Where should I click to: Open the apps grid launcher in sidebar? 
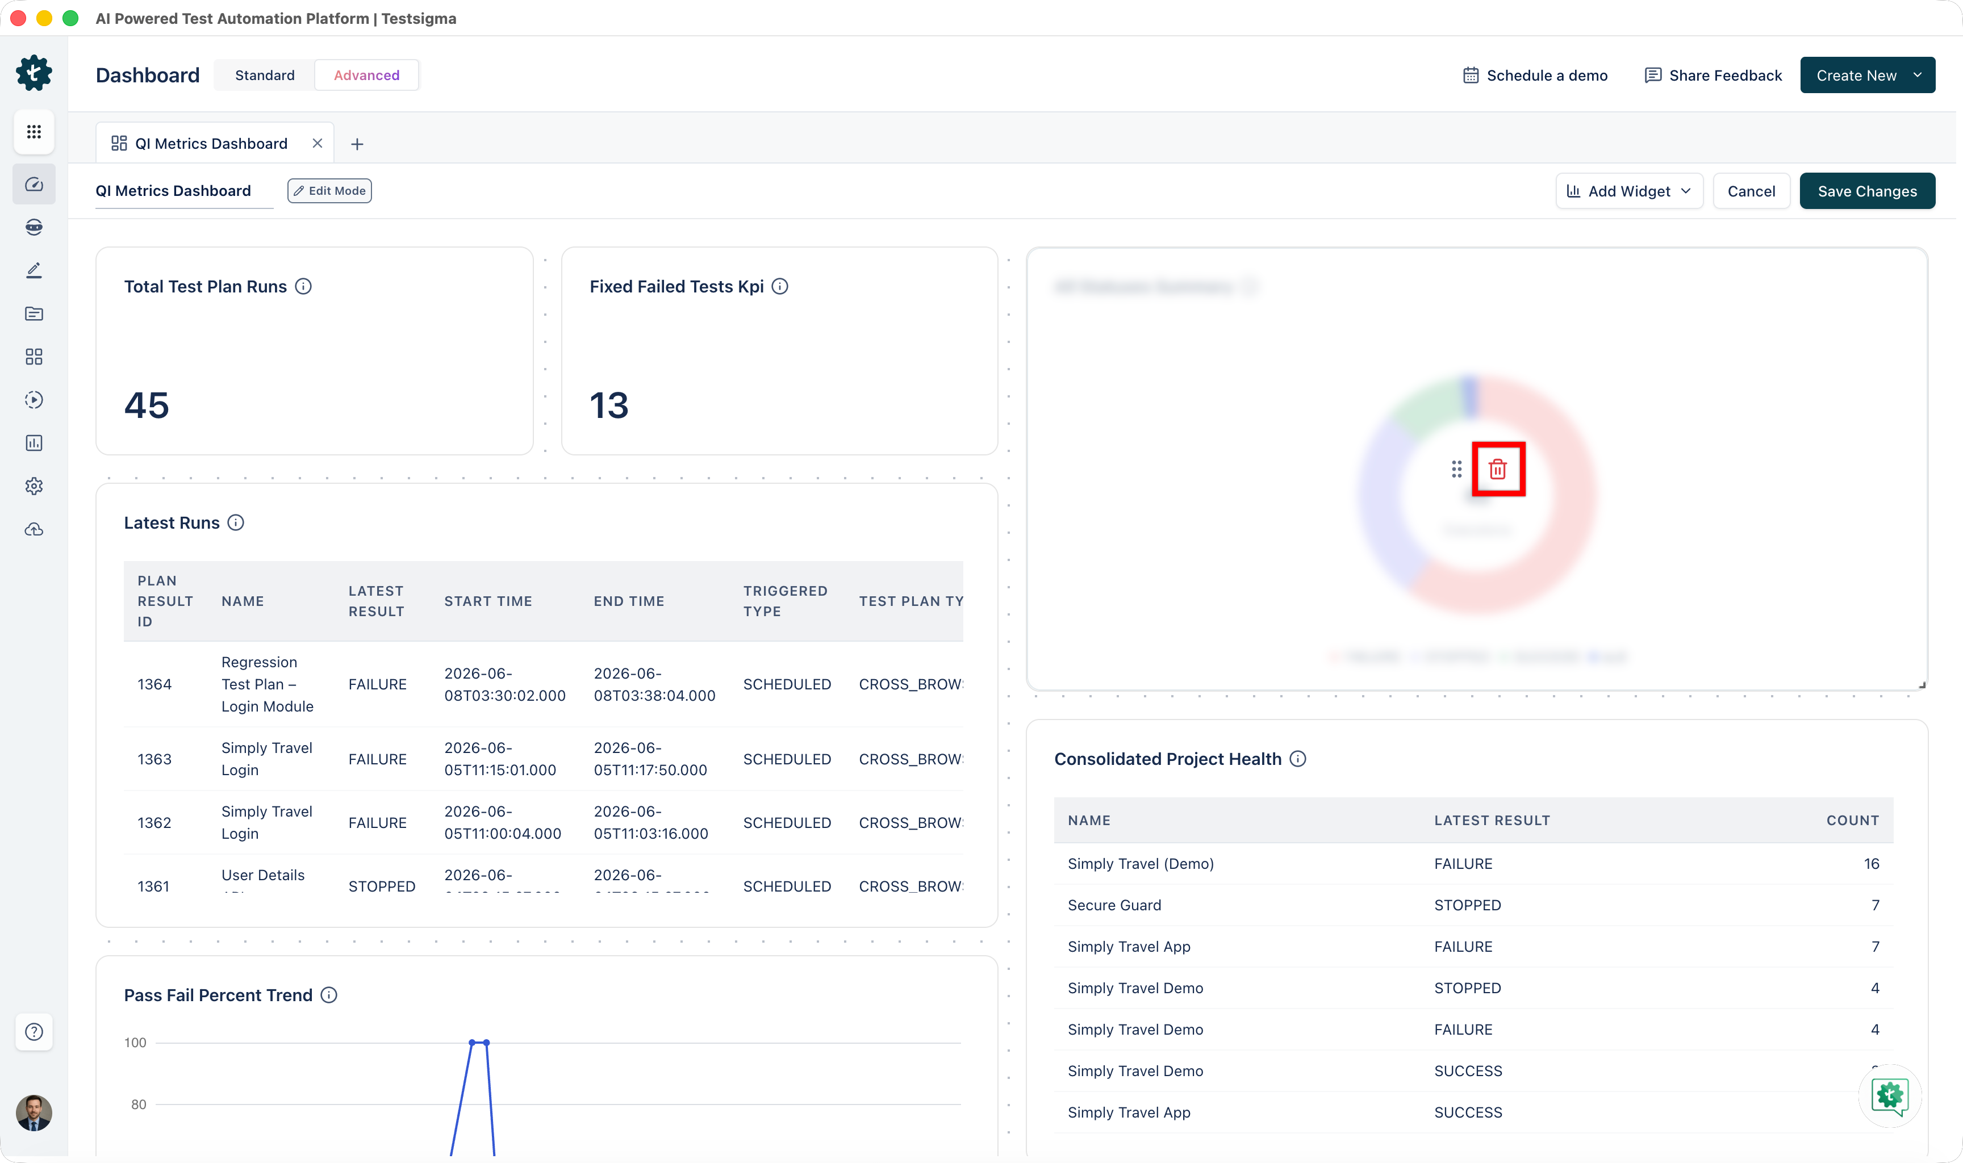click(34, 132)
